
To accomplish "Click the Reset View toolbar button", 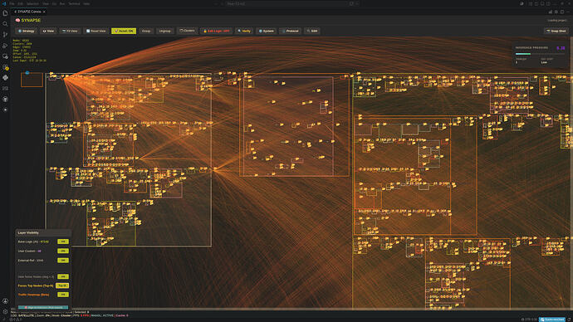I will pyautogui.click(x=95, y=31).
